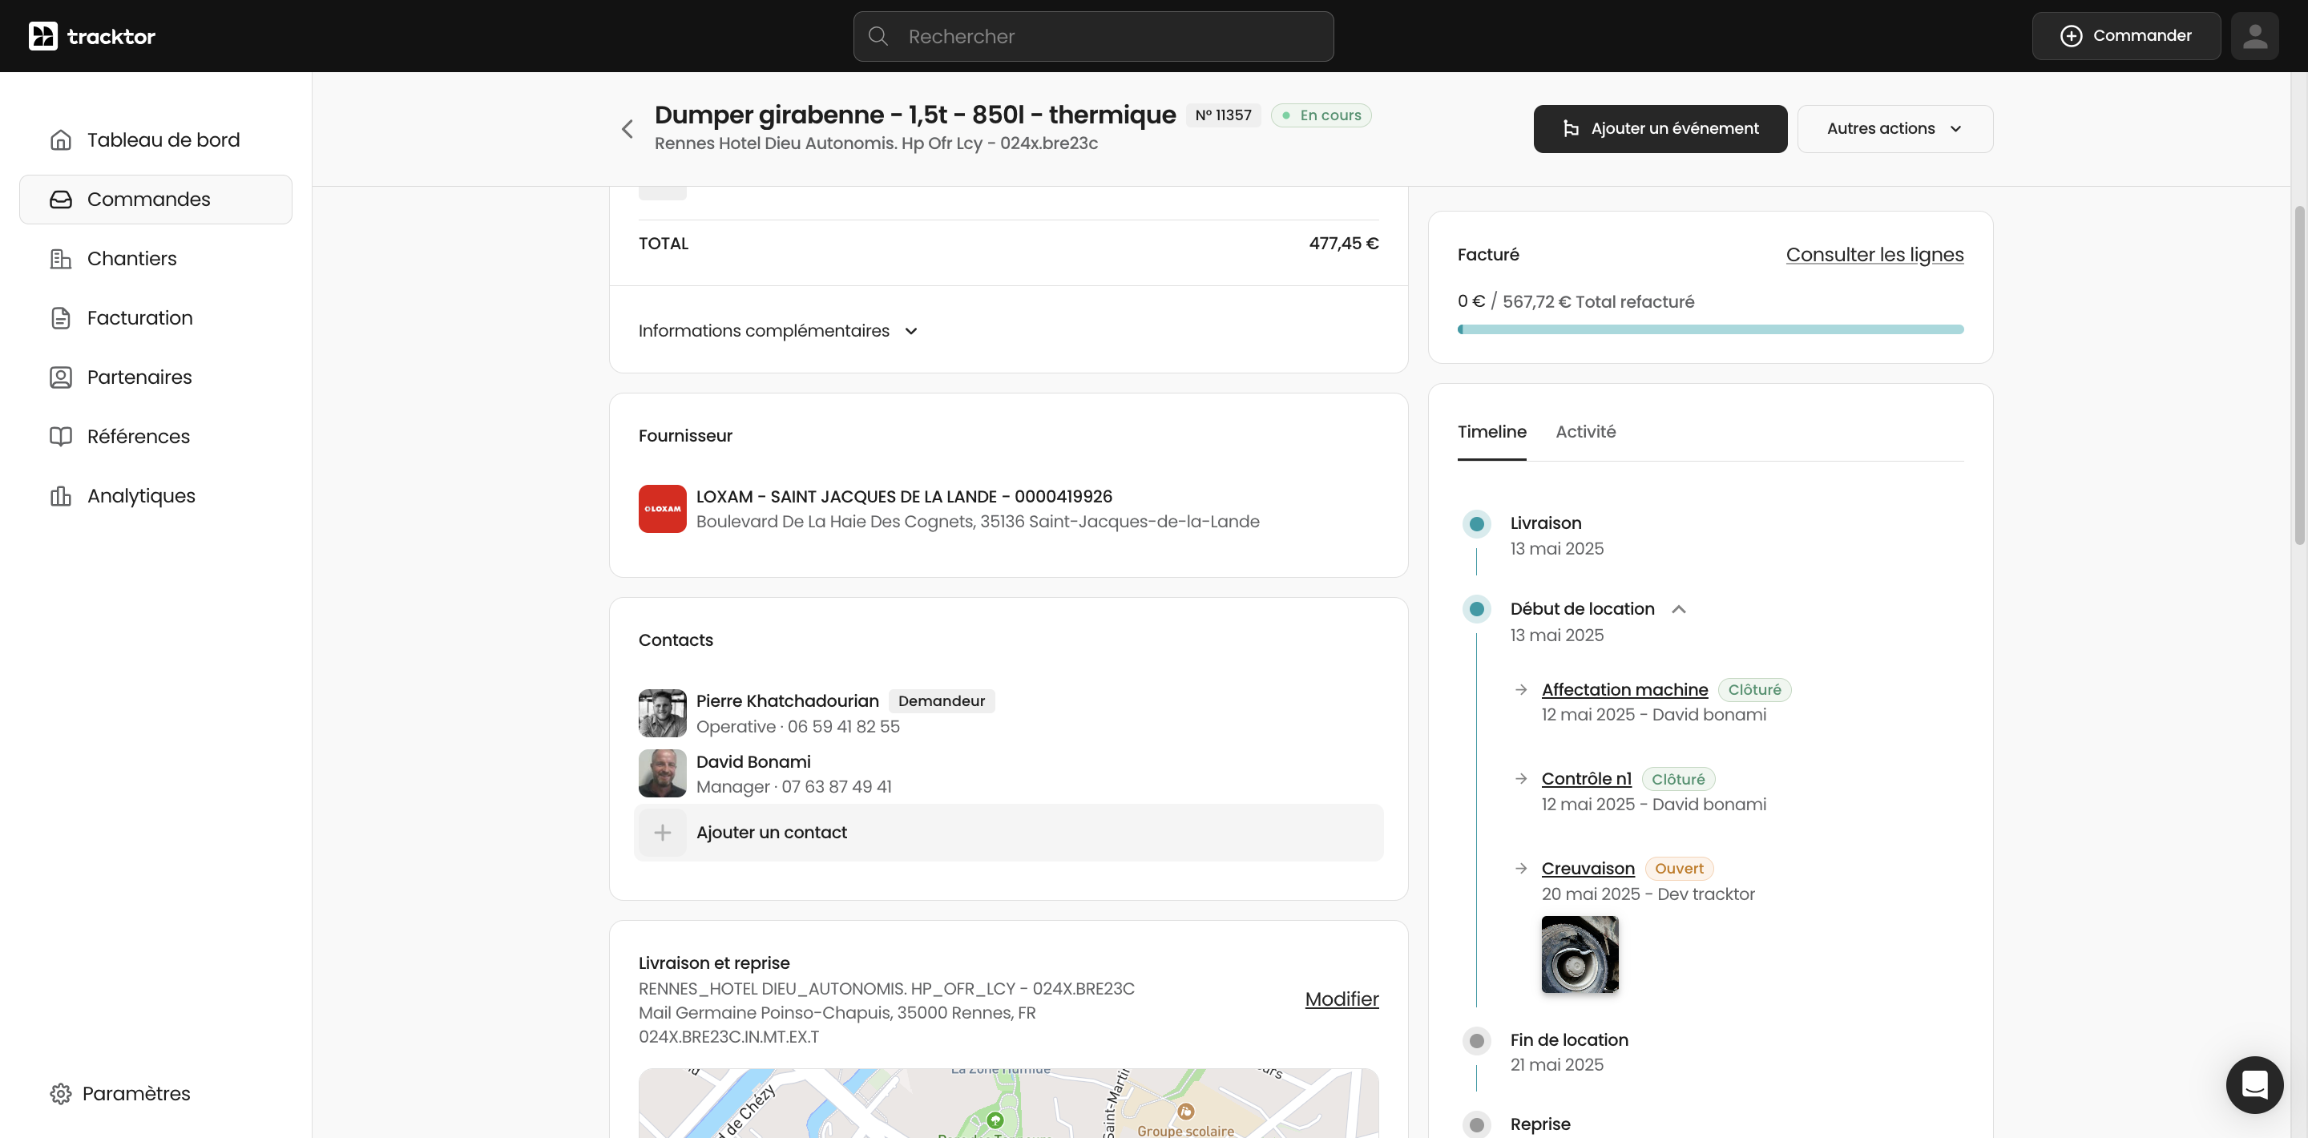Click the LOXAM - SAINT JACQUES DE LA LANDE name
The image size is (2308, 1138).
(904, 496)
